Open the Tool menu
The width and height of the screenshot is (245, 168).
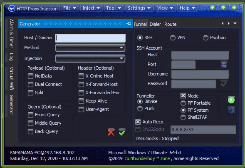[114, 8]
